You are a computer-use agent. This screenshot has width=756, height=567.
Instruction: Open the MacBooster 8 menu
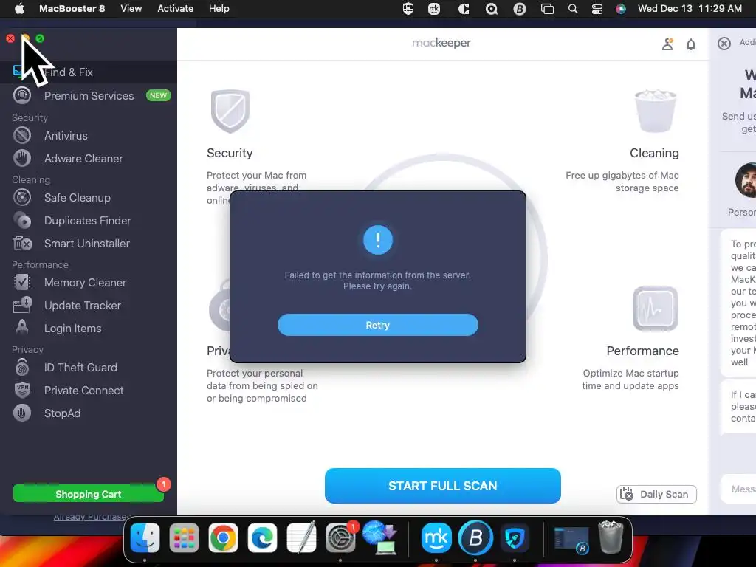(x=72, y=9)
